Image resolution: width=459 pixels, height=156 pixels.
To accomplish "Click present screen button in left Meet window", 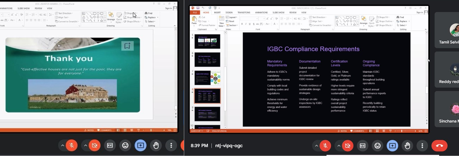I will tap(141, 145).
